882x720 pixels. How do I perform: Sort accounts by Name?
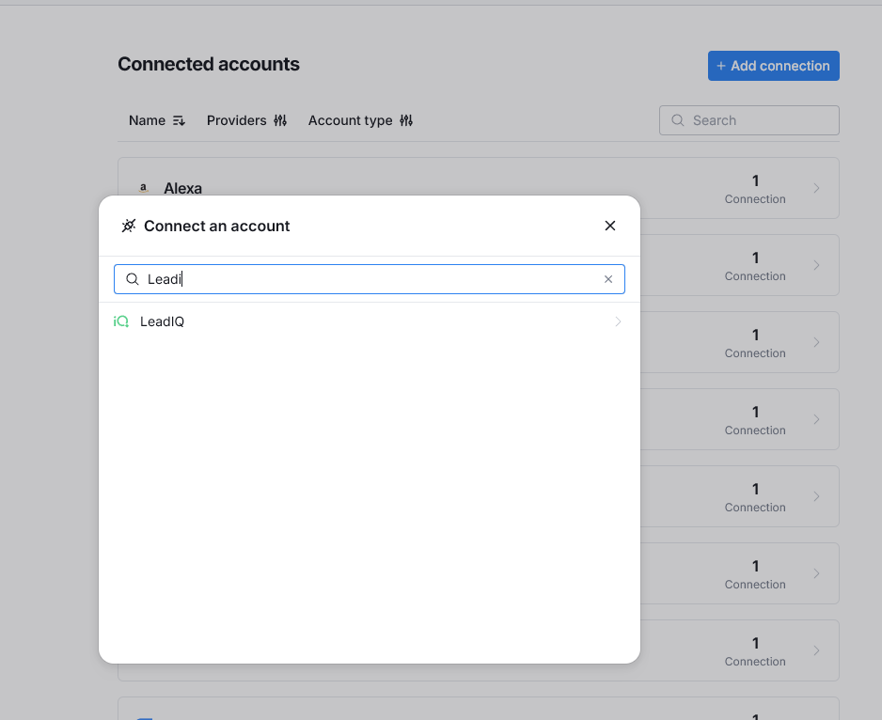point(156,120)
